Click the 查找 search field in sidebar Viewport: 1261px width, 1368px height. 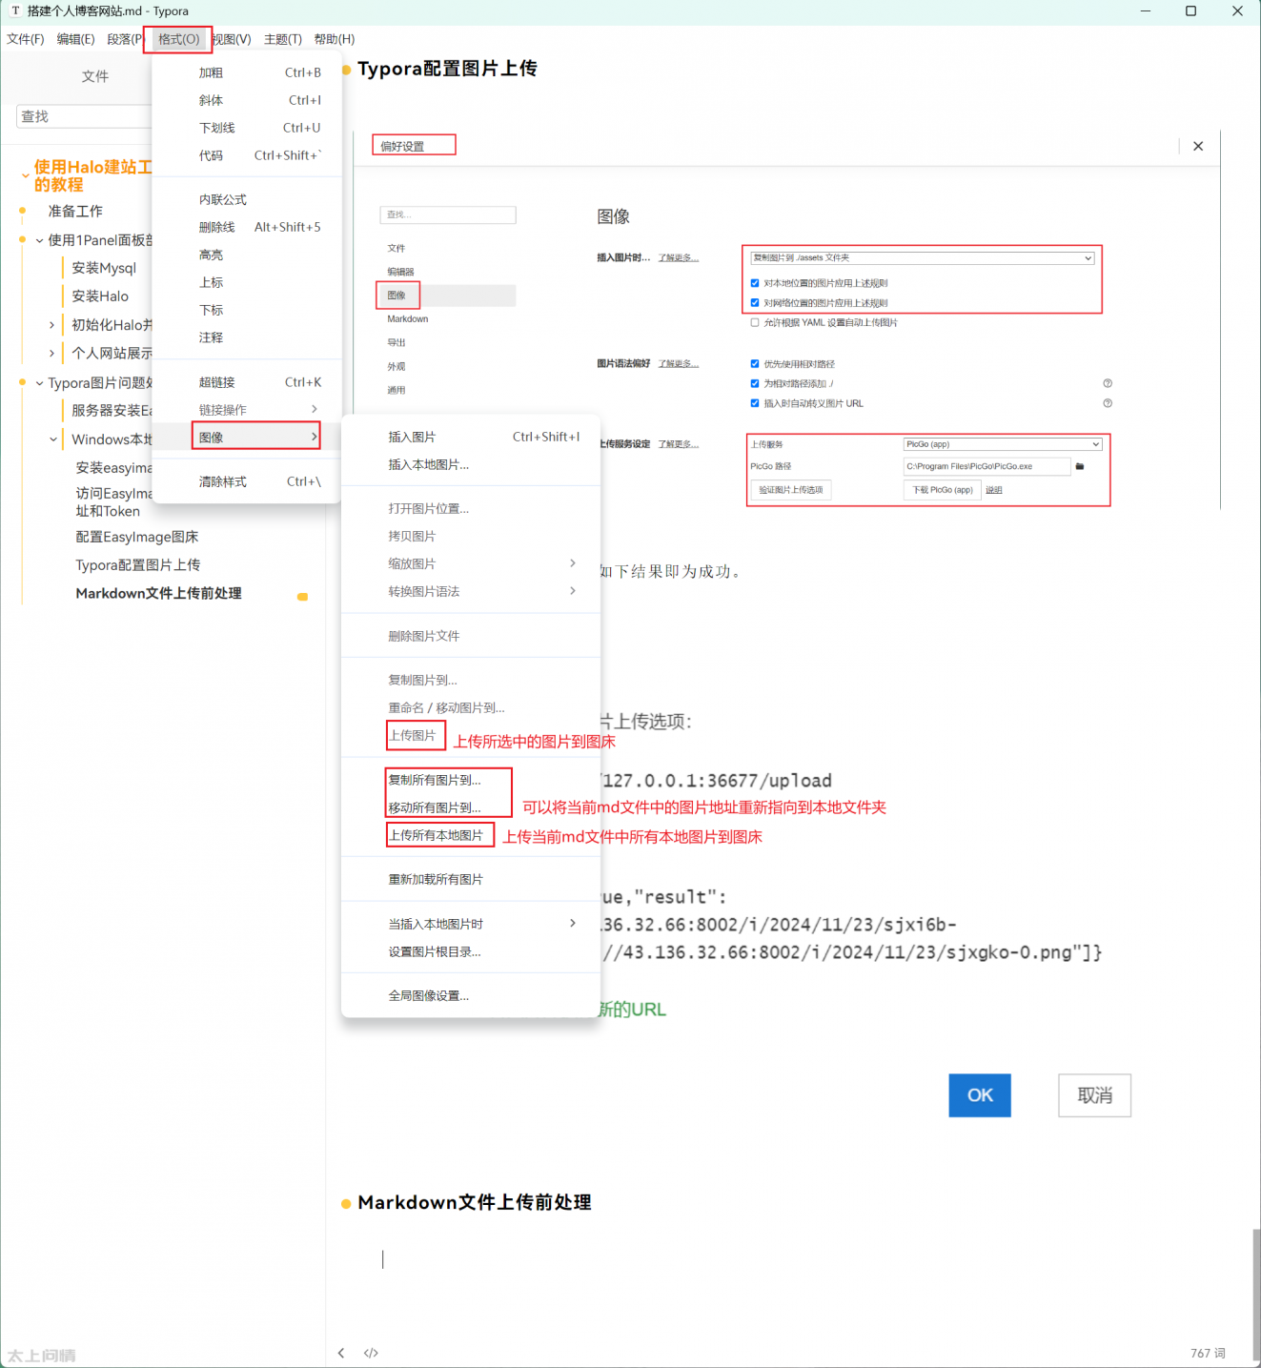(84, 116)
